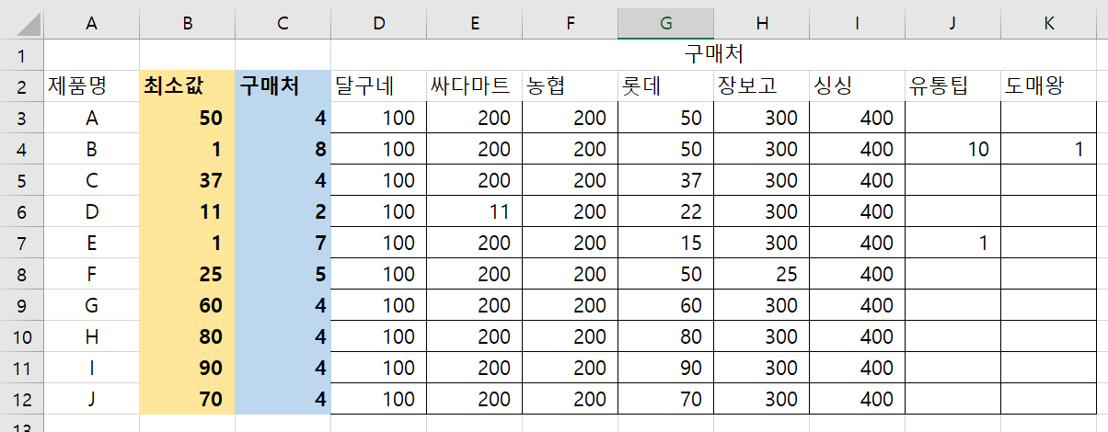Select the 싸다마트 header cell

point(474,86)
